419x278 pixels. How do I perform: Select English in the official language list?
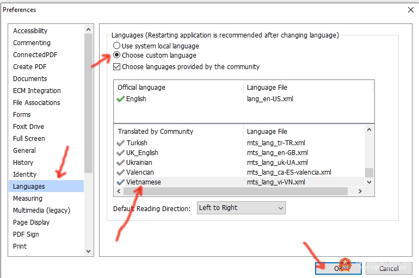click(x=136, y=99)
